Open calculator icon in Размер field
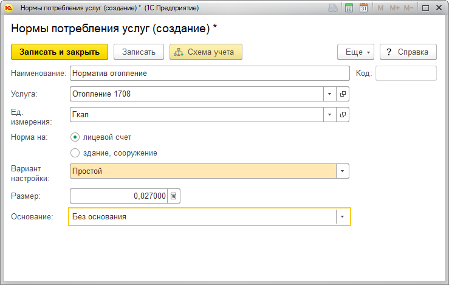This screenshot has height=285, width=449. pyautogui.click(x=174, y=196)
